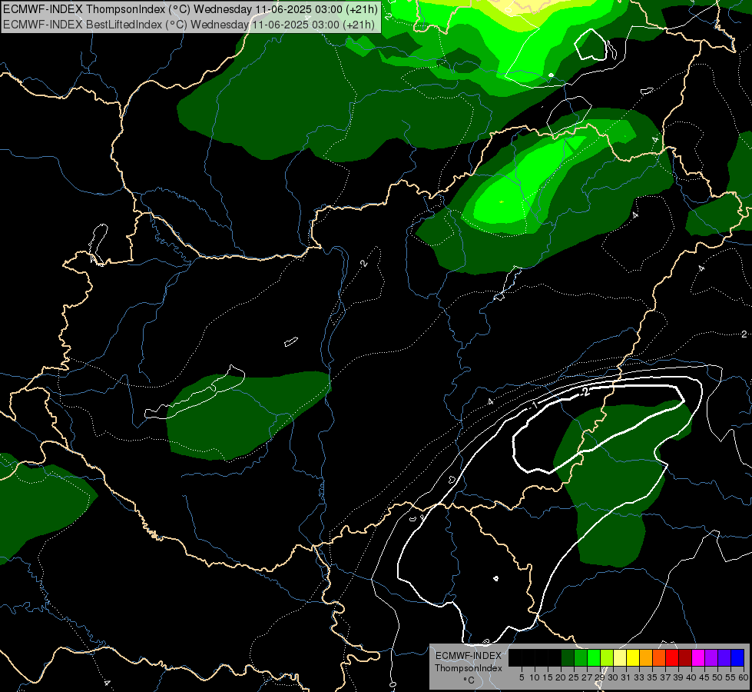Select the blue swatch between 55 and 60
Image resolution: width=752 pixels, height=692 pixels.
pos(737,657)
